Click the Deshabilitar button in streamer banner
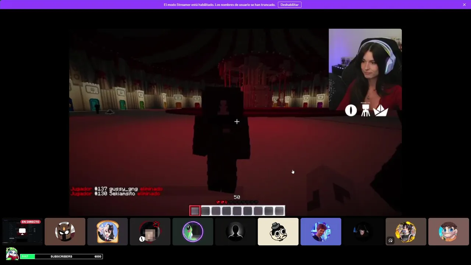This screenshot has width=471, height=265. point(290,5)
